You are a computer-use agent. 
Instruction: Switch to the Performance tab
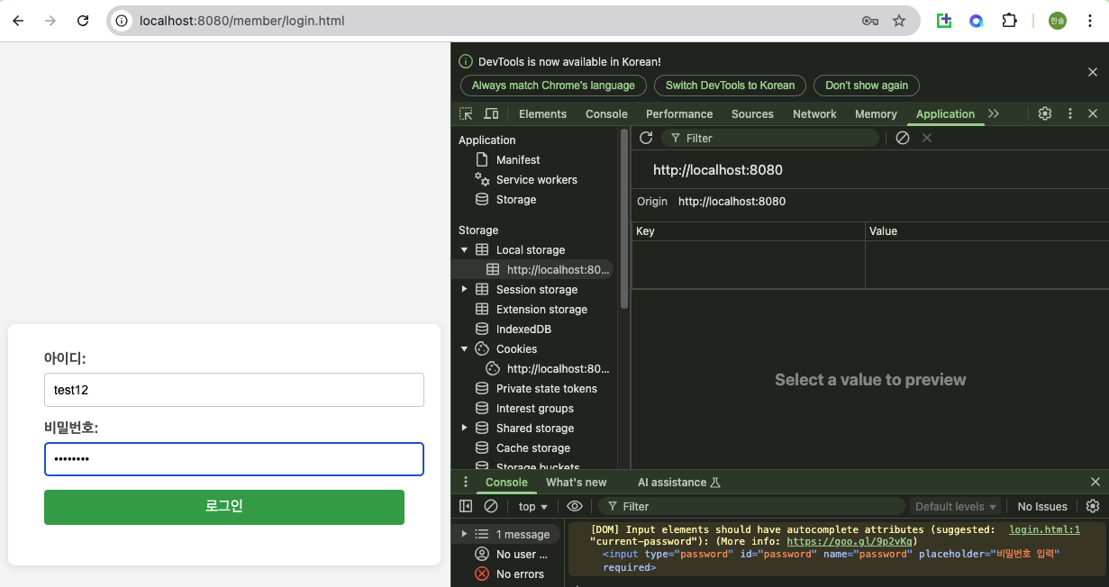[x=679, y=113]
